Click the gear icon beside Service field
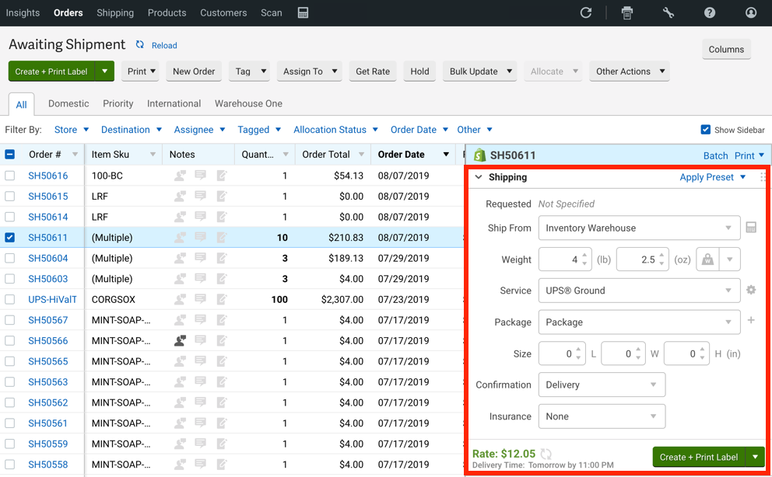The height and width of the screenshot is (477, 772). (751, 291)
